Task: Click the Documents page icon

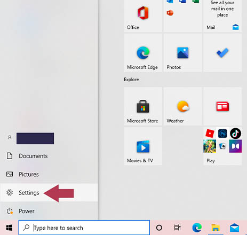Action: (x=10, y=155)
